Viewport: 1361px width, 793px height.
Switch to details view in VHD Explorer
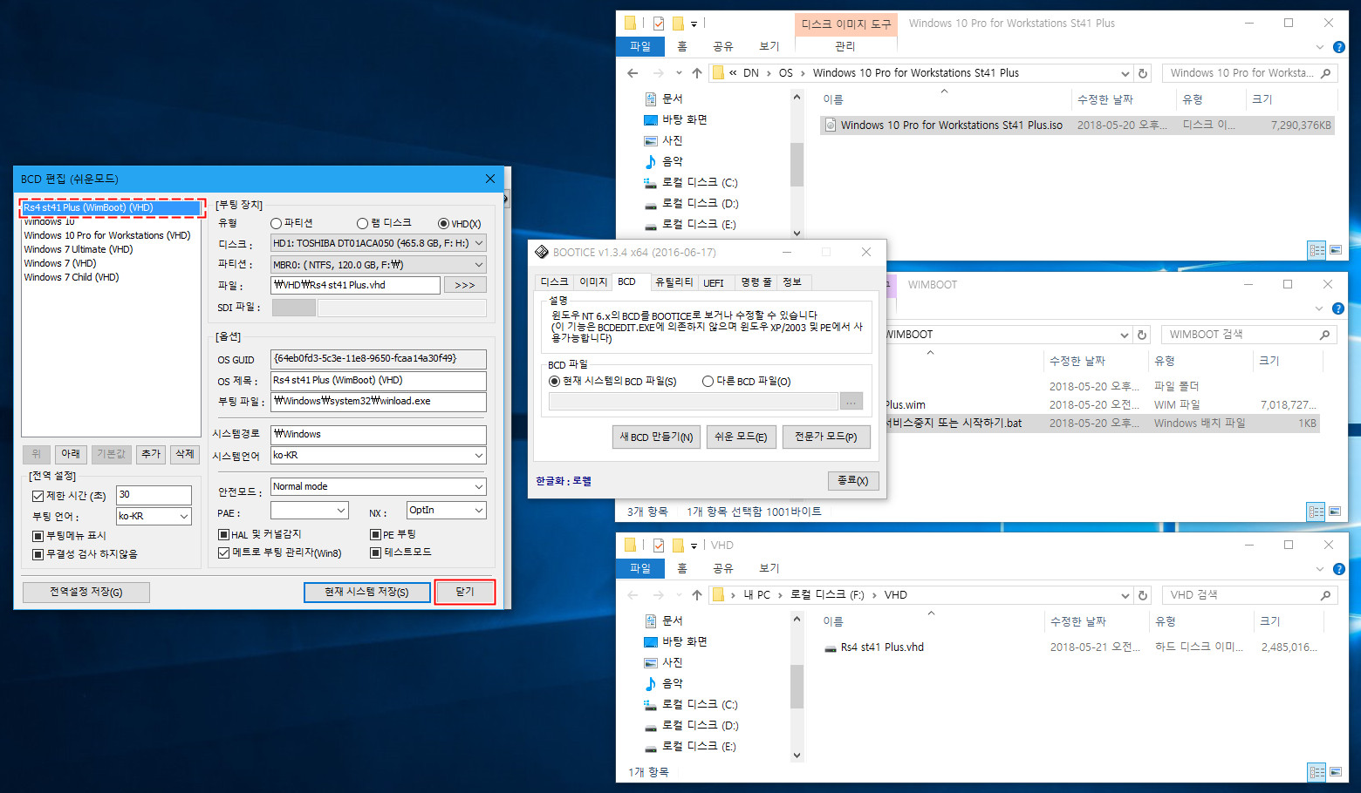tap(1317, 772)
